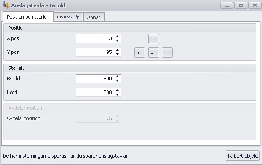Viewport: 262px width, 165px height.
Task: Open the Annat tab
Action: [94, 17]
